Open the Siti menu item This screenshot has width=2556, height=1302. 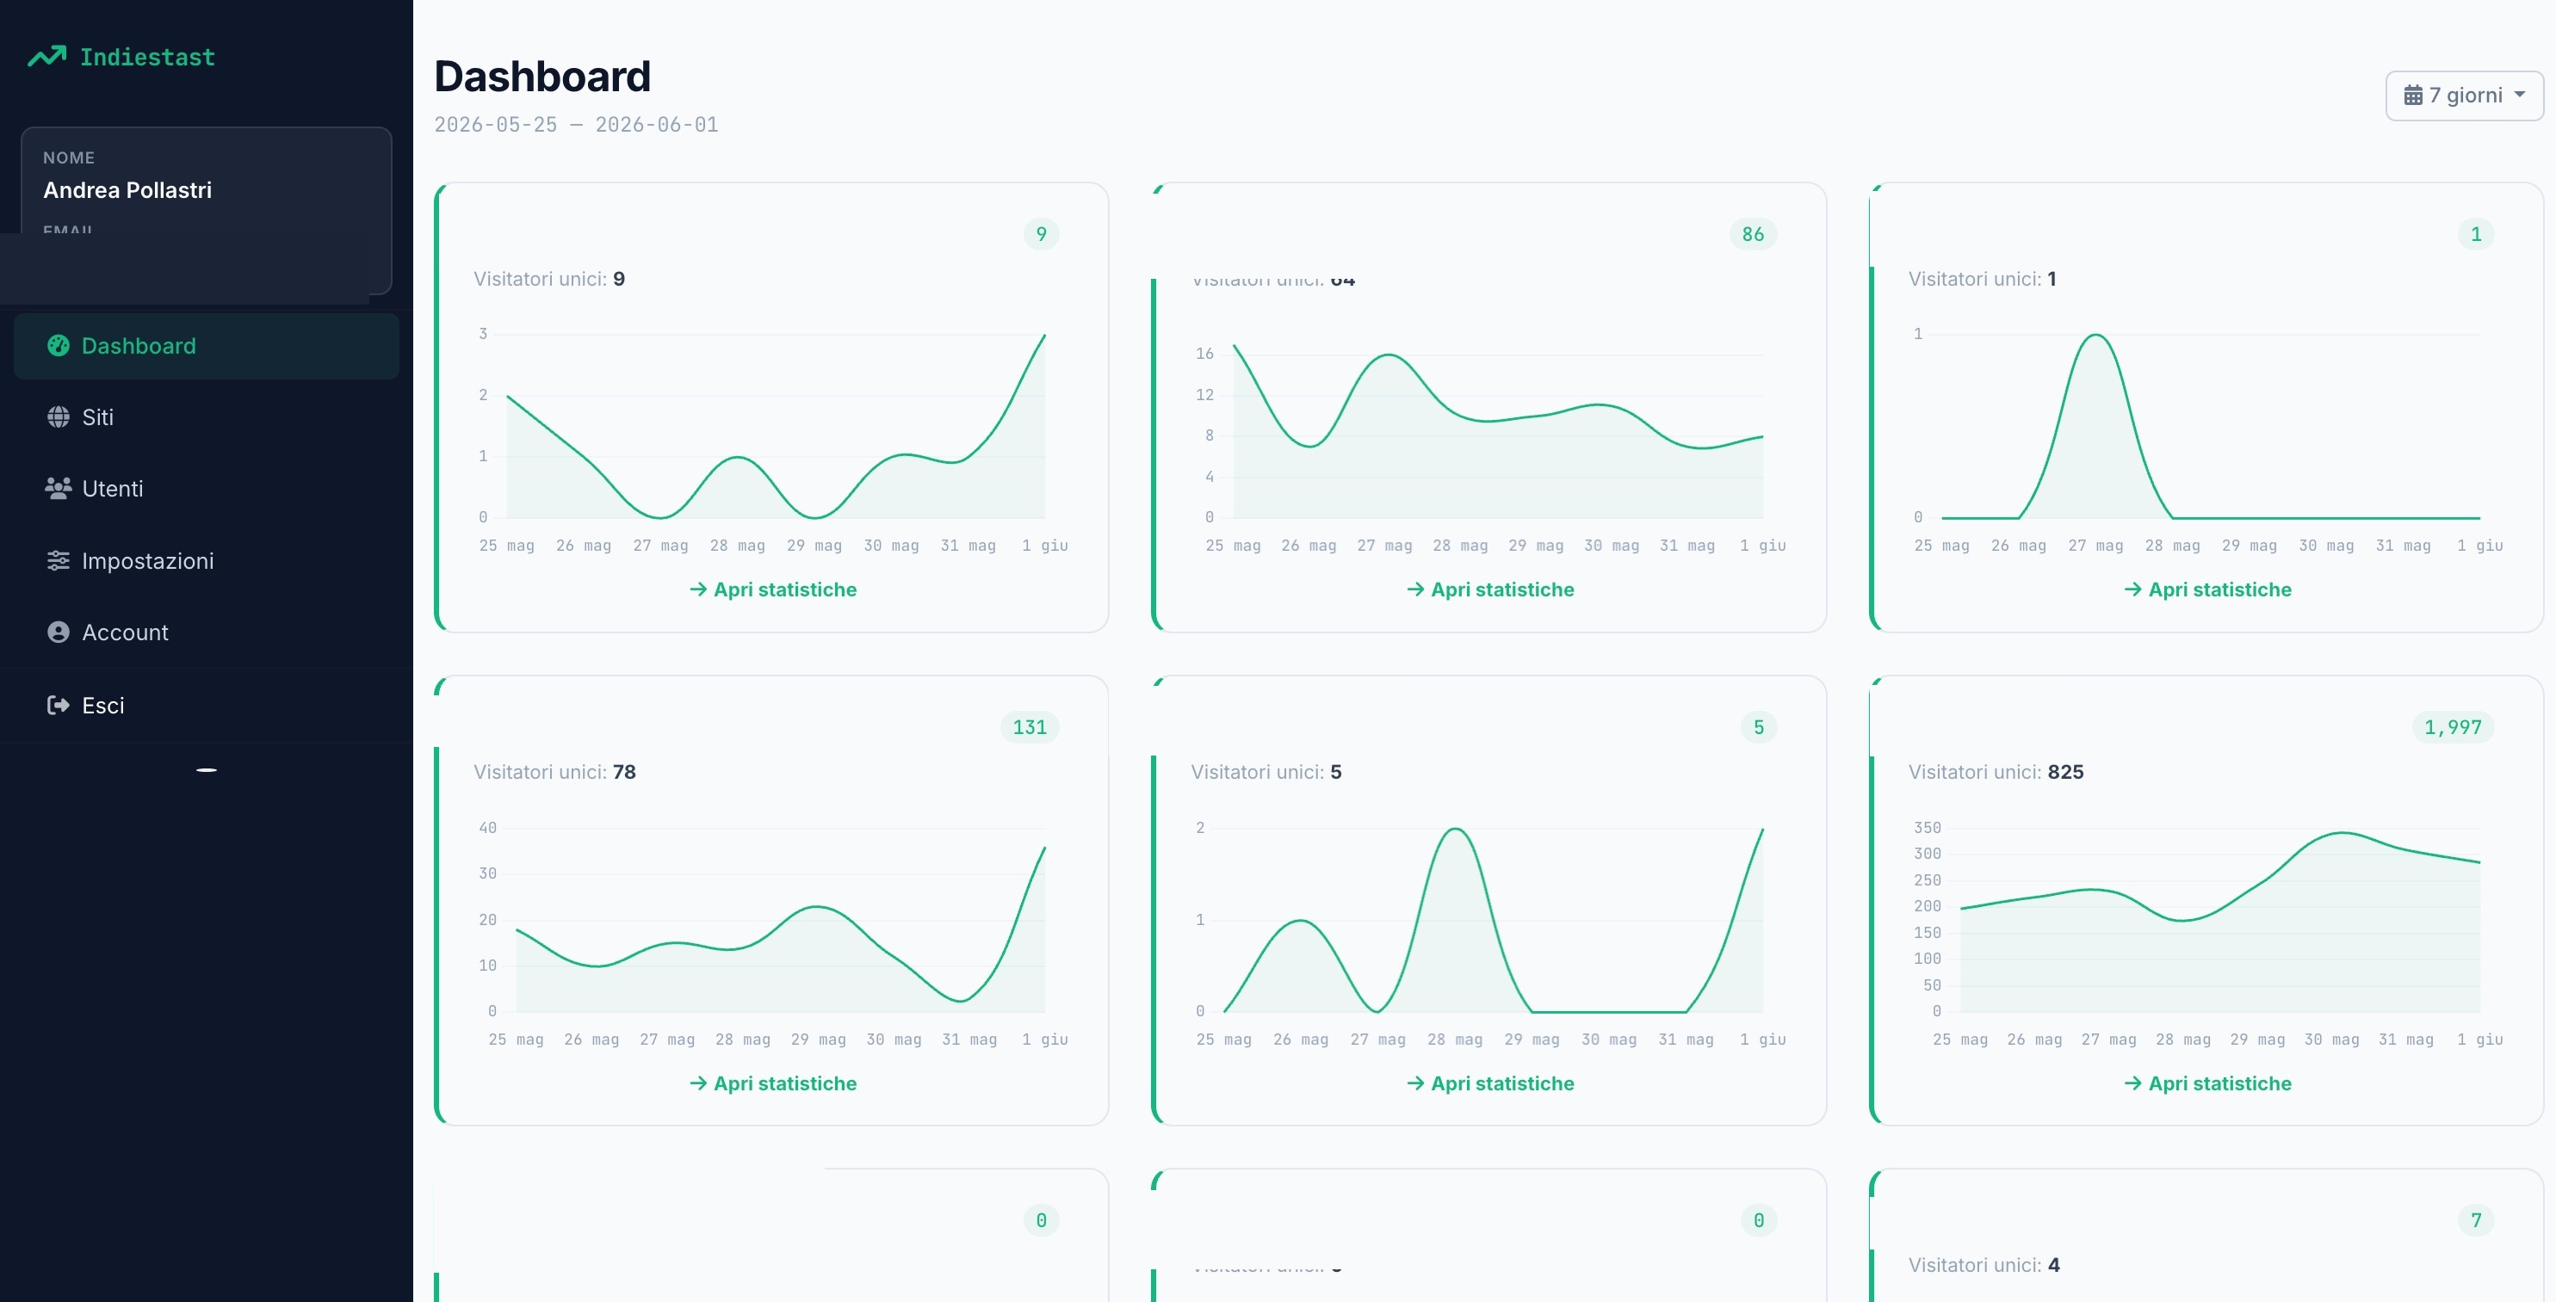coord(207,417)
